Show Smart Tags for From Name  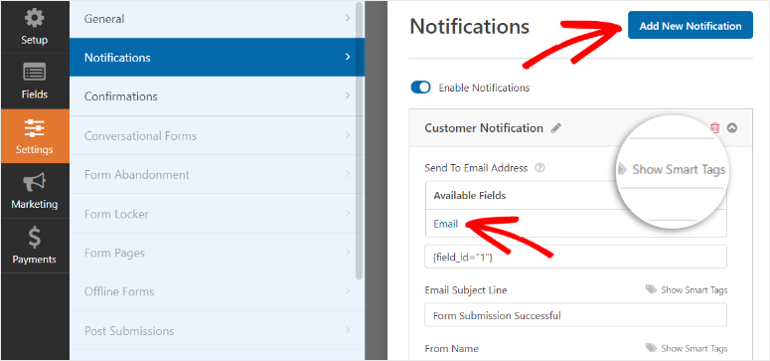693,348
